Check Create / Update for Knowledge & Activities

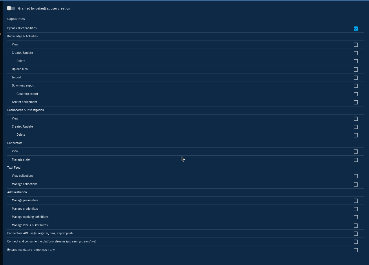pos(356,53)
